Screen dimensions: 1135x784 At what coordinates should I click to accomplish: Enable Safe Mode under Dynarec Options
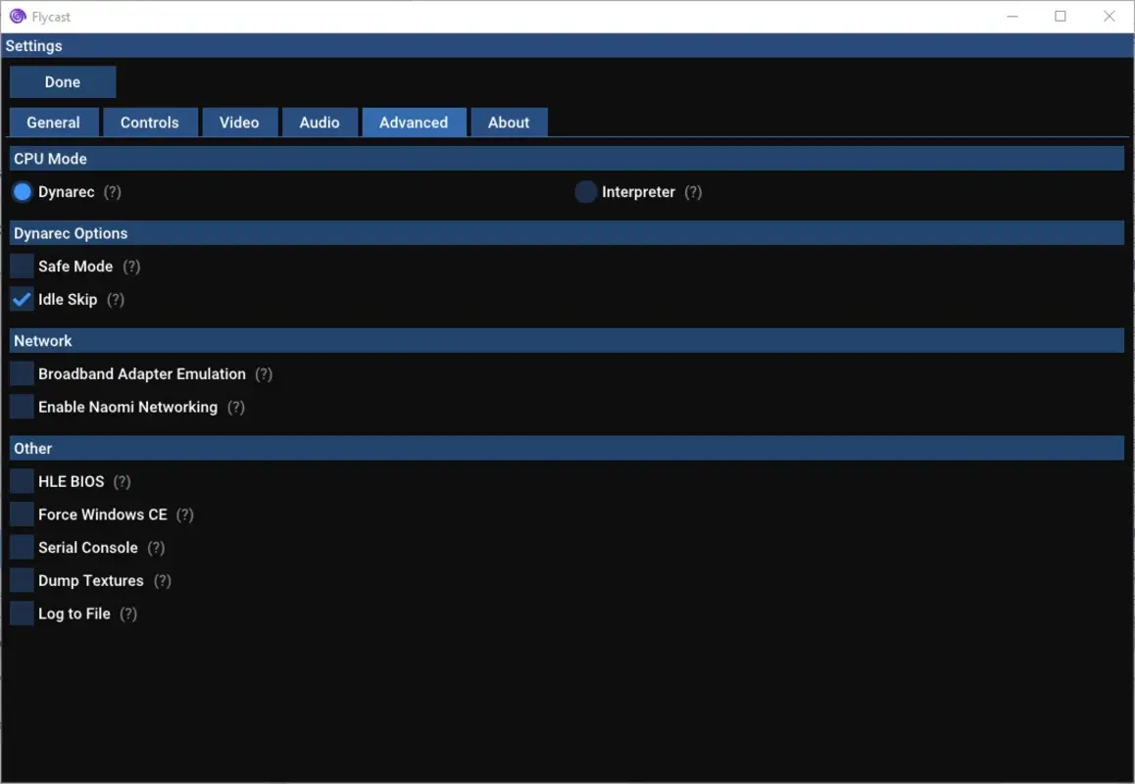tap(21, 266)
